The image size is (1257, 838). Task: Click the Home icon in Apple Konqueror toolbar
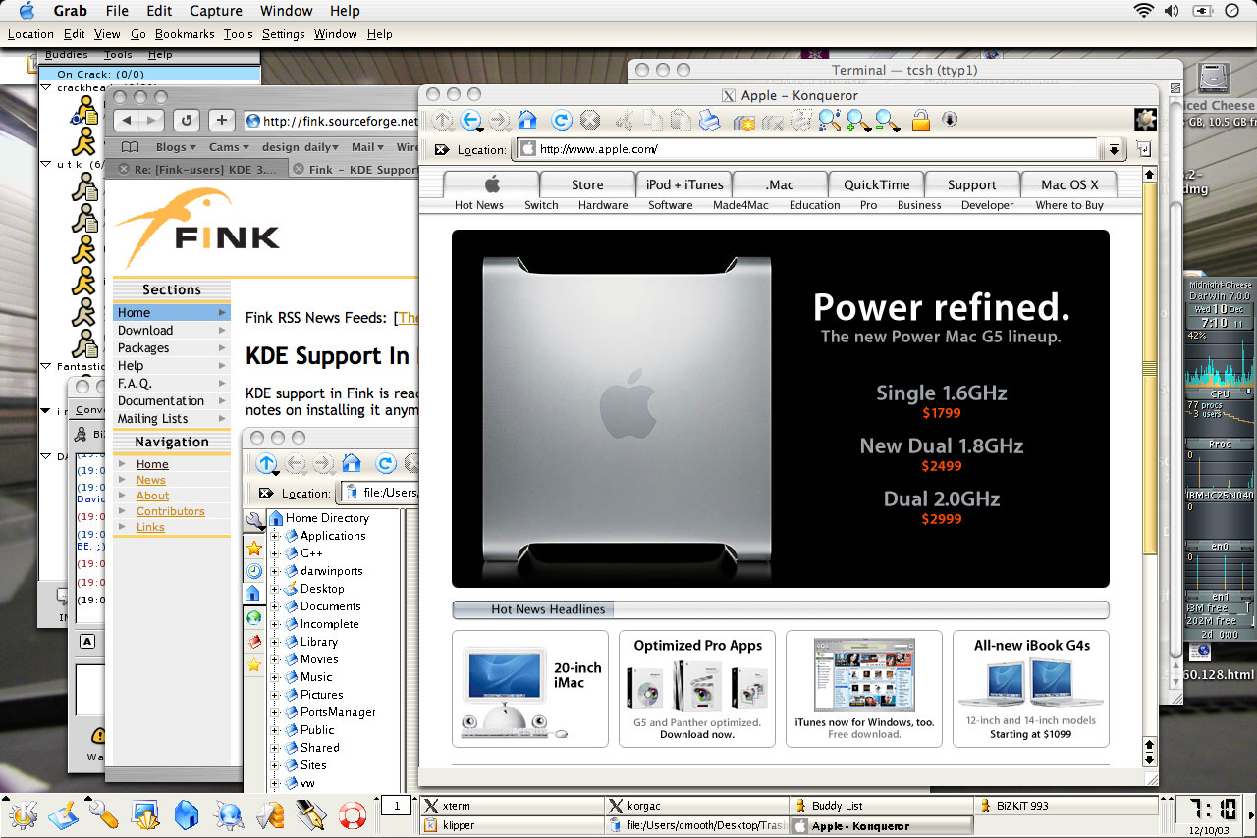coord(527,120)
